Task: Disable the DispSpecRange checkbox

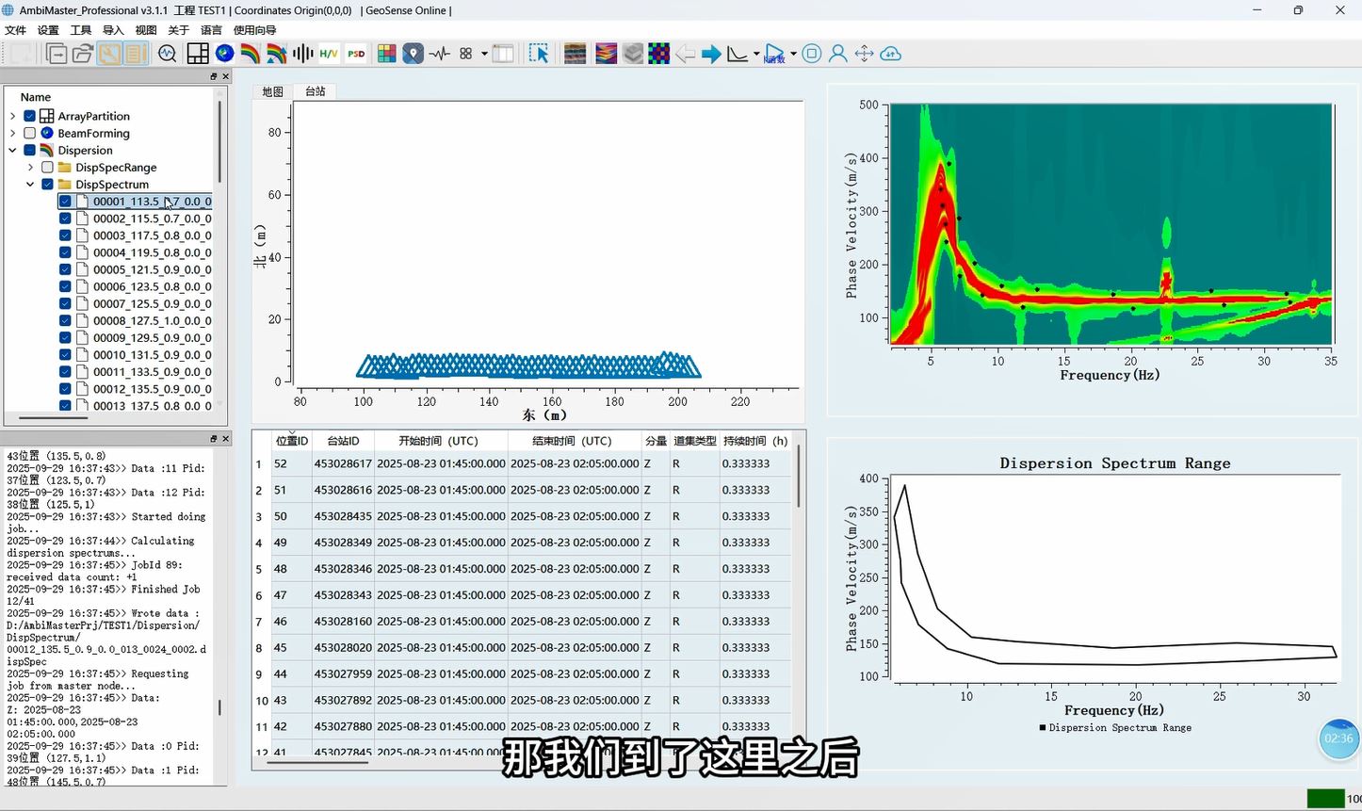Action: [x=46, y=167]
